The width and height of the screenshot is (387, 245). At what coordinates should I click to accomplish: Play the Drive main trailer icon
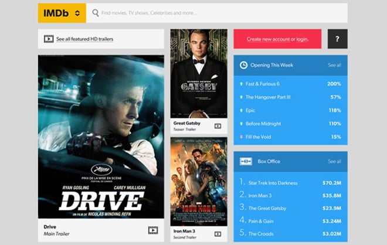(152, 230)
